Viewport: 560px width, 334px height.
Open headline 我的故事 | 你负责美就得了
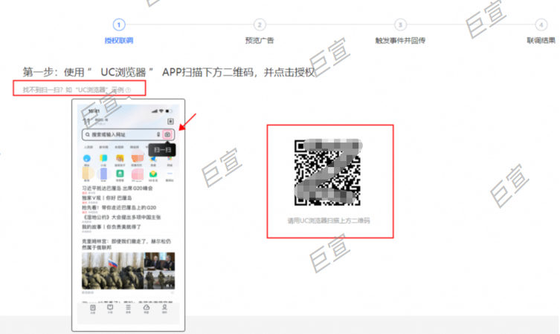tap(112, 226)
